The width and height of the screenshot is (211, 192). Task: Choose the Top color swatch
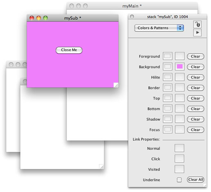pos(180,98)
